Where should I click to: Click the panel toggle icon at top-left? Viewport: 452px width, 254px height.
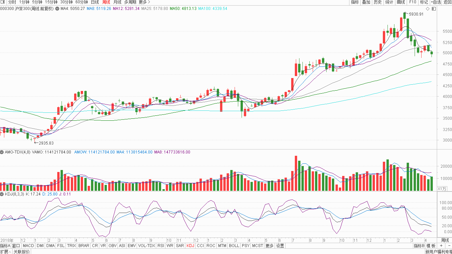click(3, 2)
